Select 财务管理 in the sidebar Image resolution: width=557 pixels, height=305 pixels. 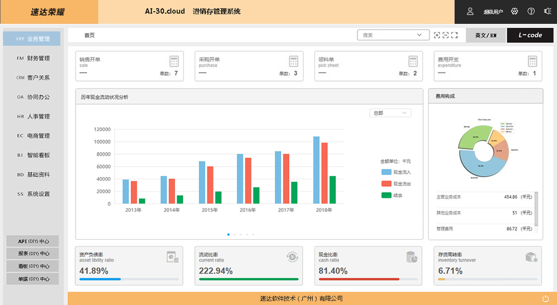pyautogui.click(x=33, y=58)
